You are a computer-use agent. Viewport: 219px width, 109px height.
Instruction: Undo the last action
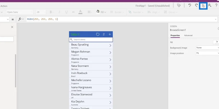pyautogui.click(x=189, y=5)
